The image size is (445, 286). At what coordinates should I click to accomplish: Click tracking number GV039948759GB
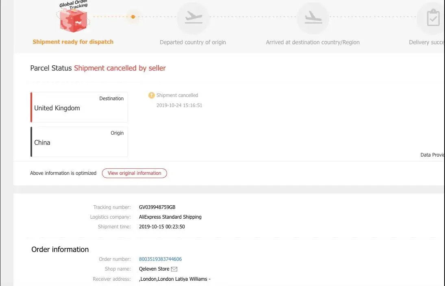pos(157,207)
